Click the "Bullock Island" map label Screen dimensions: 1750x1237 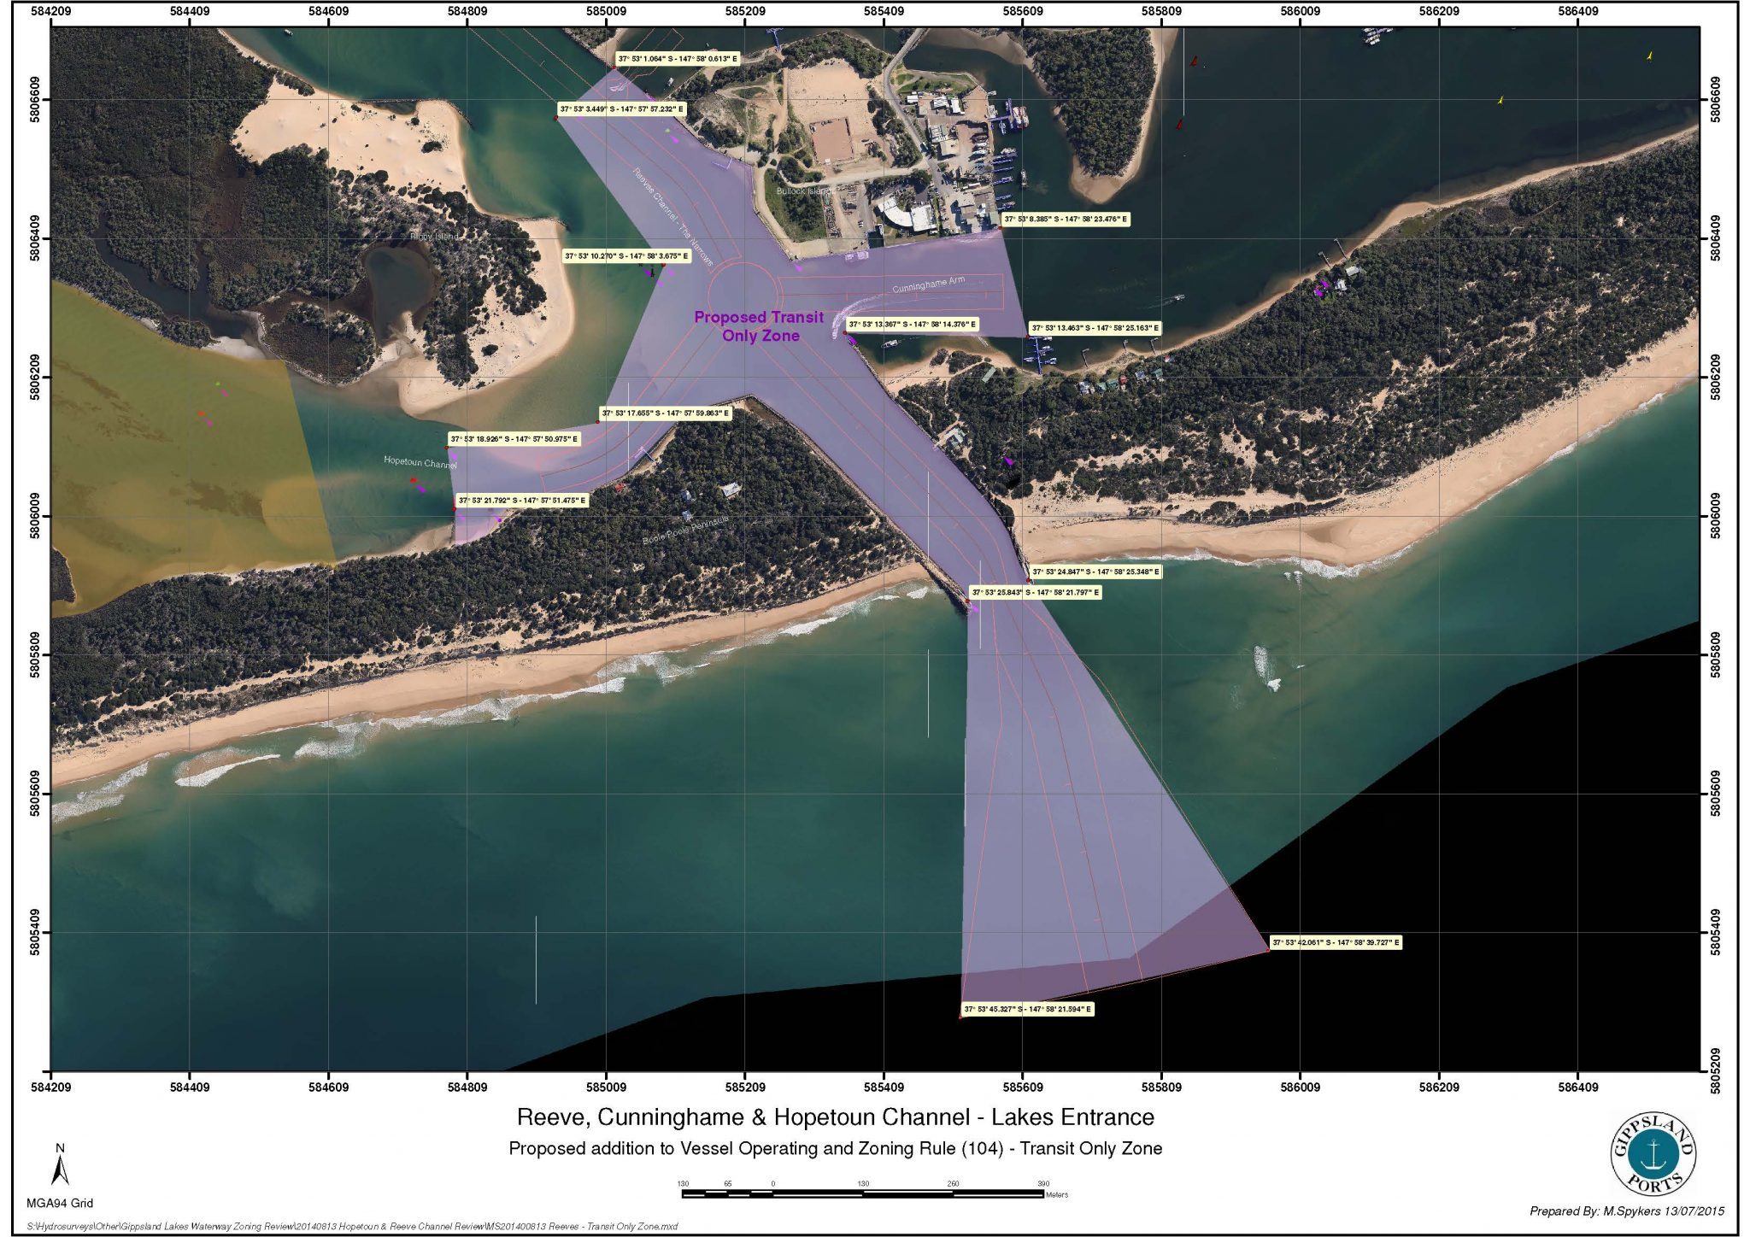(x=806, y=191)
